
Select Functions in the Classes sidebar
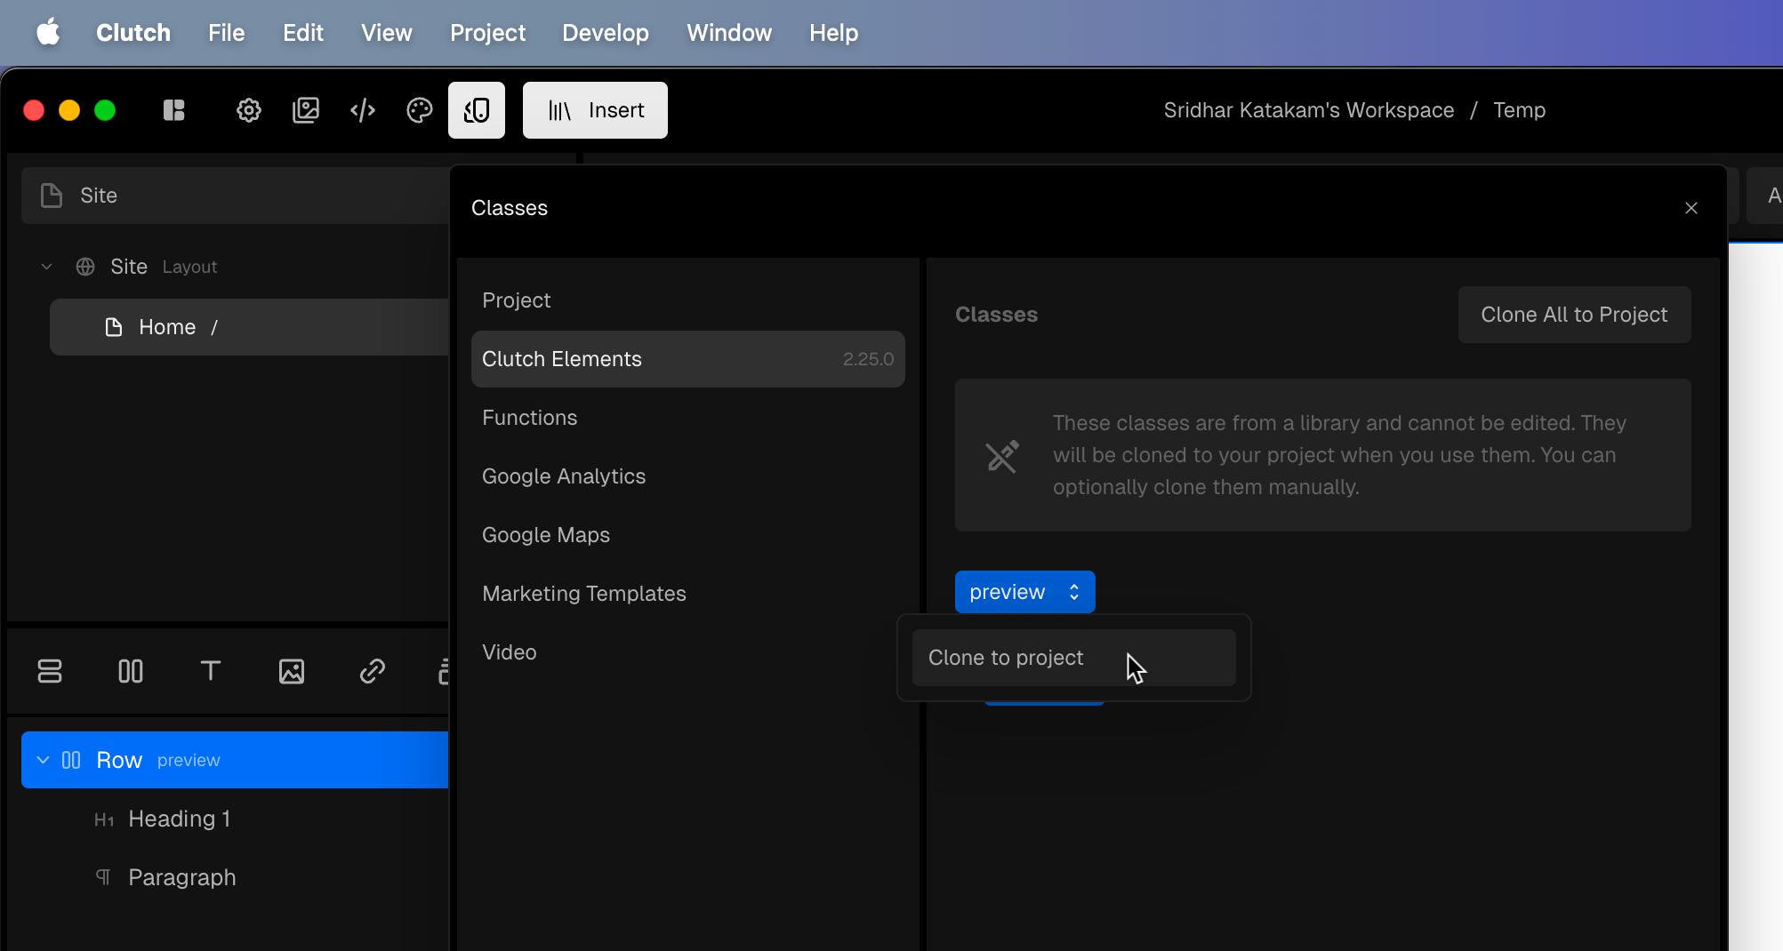pyautogui.click(x=688, y=418)
